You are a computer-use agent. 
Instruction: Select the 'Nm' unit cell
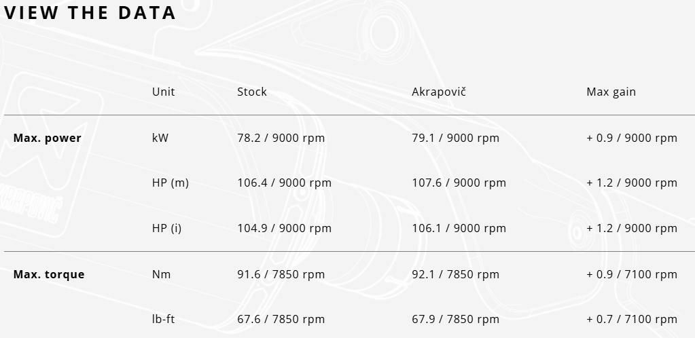pos(162,274)
